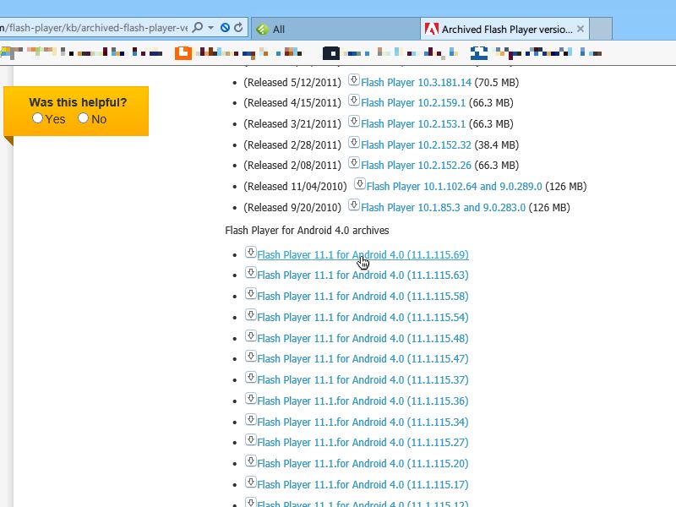Open Flash Player 11.1 Android link 11.1.115.36
The width and height of the screenshot is (676, 507).
[363, 401]
